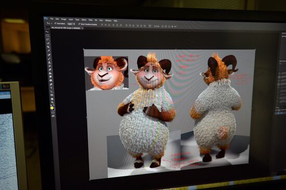The width and height of the screenshot is (286, 190).
Task: Open the Auto-Select Layer dropdown
Action: click(71, 24)
